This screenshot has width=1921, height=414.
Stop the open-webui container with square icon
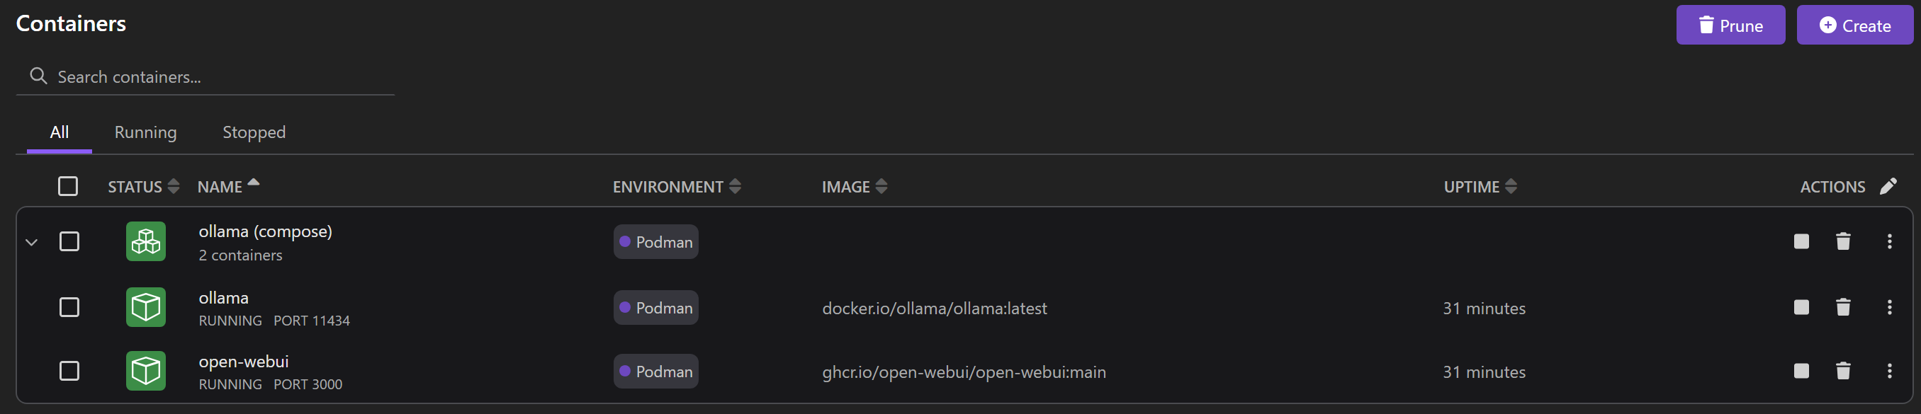coord(1801,371)
